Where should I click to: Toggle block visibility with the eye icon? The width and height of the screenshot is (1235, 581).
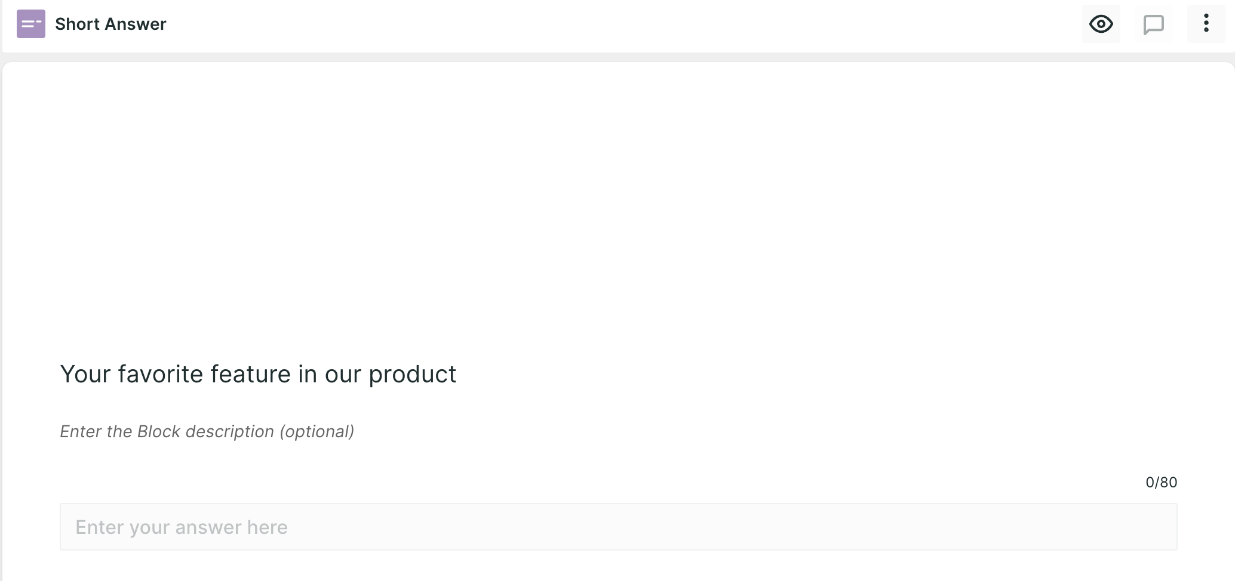1101,24
